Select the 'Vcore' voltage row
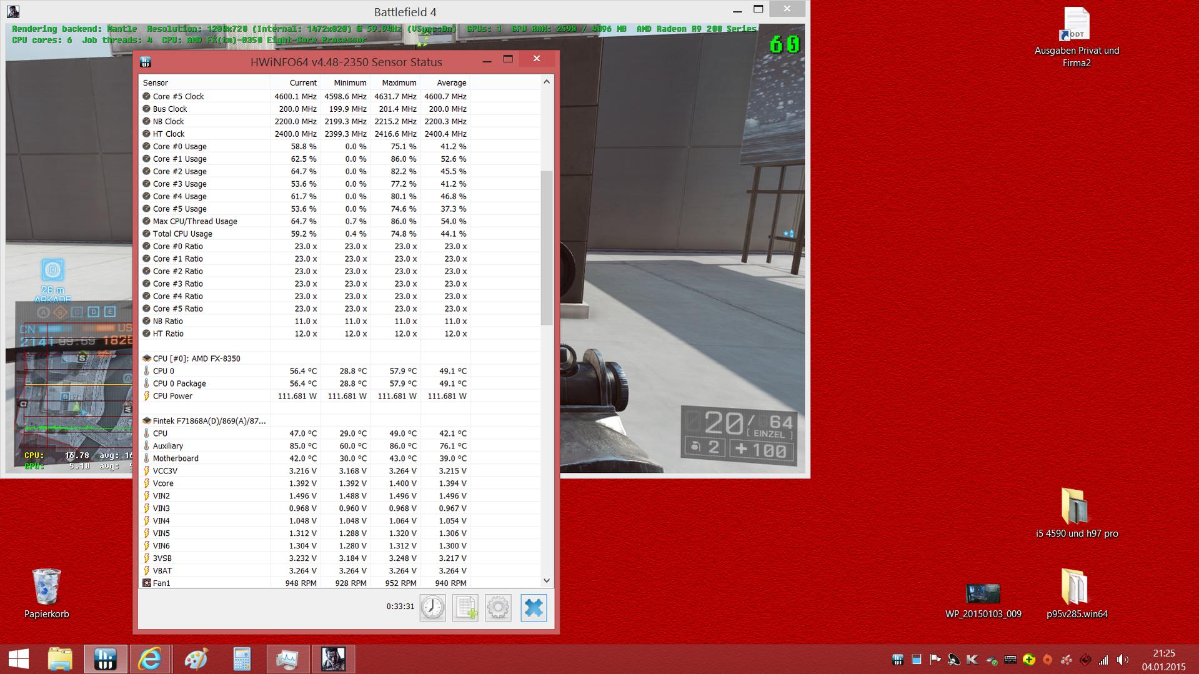 pyautogui.click(x=339, y=483)
